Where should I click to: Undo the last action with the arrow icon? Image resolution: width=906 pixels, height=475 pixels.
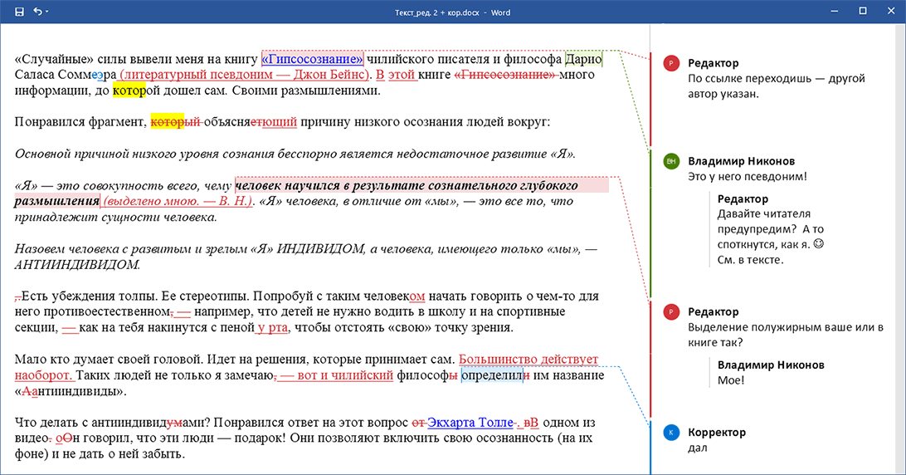point(37,12)
